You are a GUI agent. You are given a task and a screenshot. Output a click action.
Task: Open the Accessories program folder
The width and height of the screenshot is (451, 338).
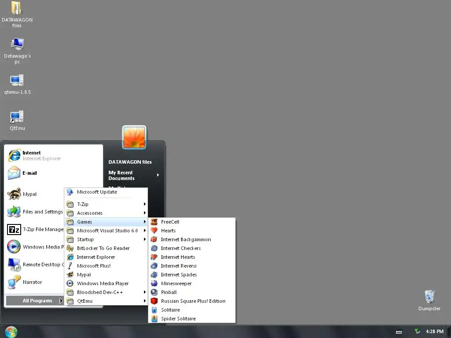pos(106,213)
